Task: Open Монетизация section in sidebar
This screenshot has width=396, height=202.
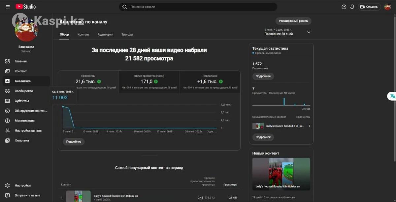Action: (x=24, y=121)
